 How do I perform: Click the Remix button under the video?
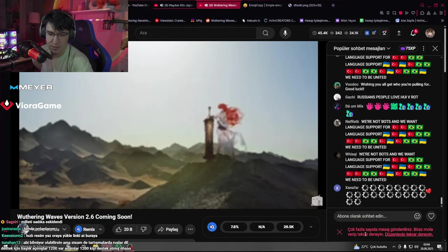(x=85, y=229)
